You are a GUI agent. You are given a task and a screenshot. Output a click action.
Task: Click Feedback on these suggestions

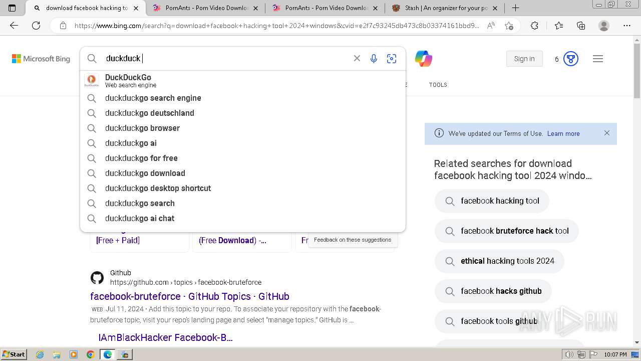coord(353,240)
